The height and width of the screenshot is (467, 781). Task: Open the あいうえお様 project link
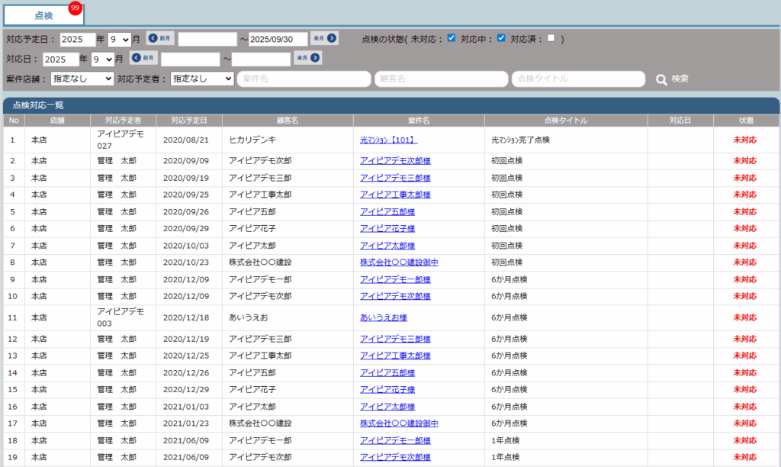pos(383,317)
